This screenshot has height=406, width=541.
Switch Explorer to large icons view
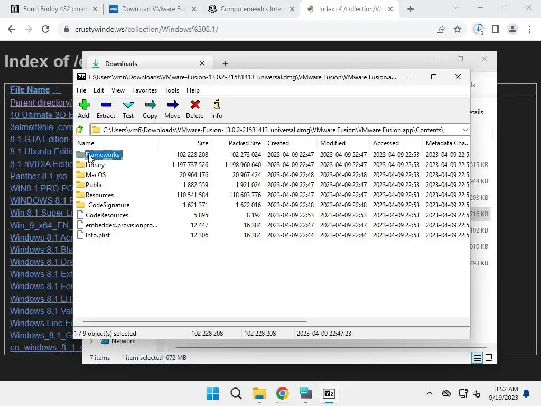pyautogui.click(x=489, y=358)
